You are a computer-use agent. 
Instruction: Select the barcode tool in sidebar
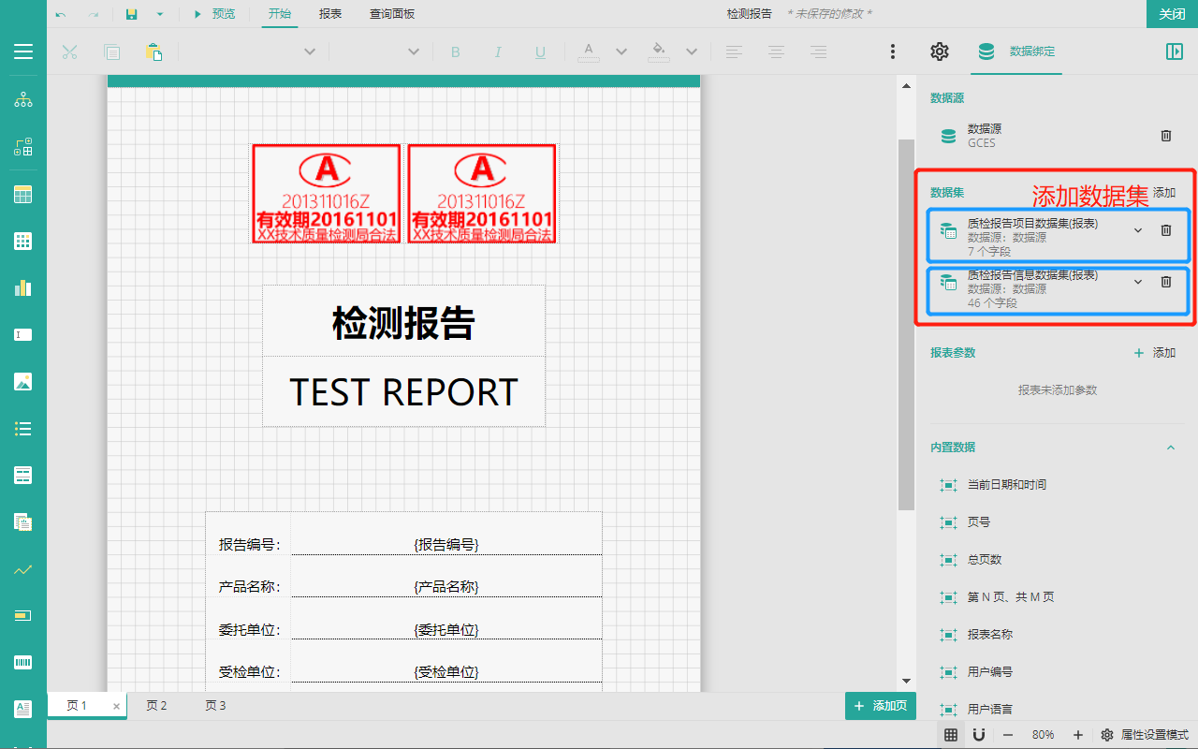[23, 663]
